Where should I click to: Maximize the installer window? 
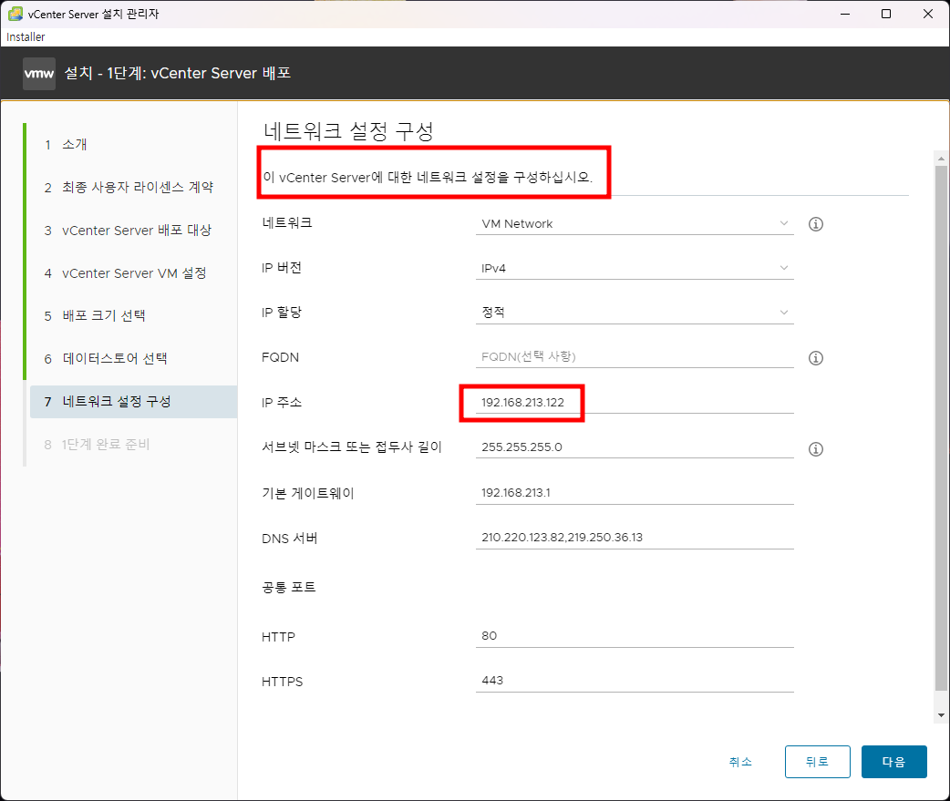tap(886, 14)
